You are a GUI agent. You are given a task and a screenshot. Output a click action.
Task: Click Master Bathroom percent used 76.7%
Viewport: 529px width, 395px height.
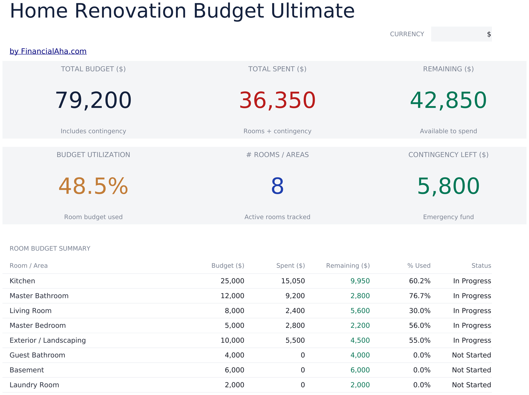420,296
